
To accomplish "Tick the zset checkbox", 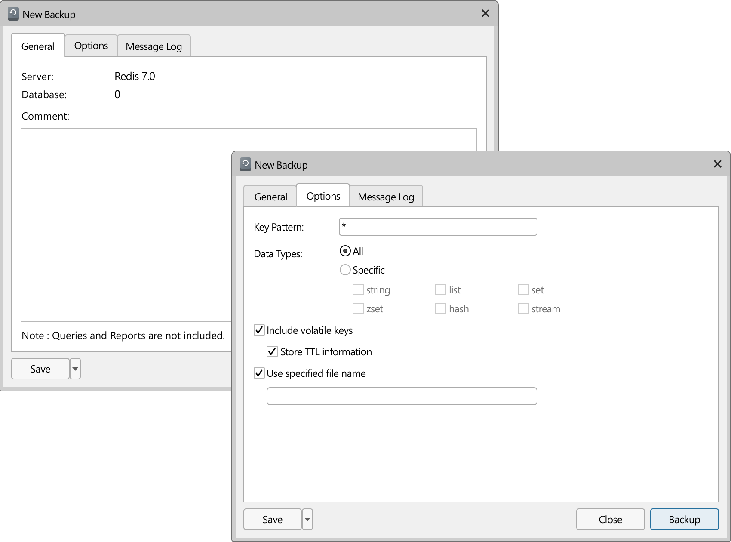I will pos(358,308).
